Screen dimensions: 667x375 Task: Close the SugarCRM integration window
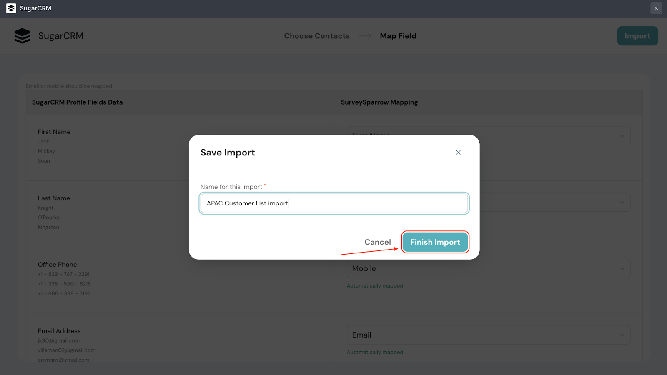[656, 8]
